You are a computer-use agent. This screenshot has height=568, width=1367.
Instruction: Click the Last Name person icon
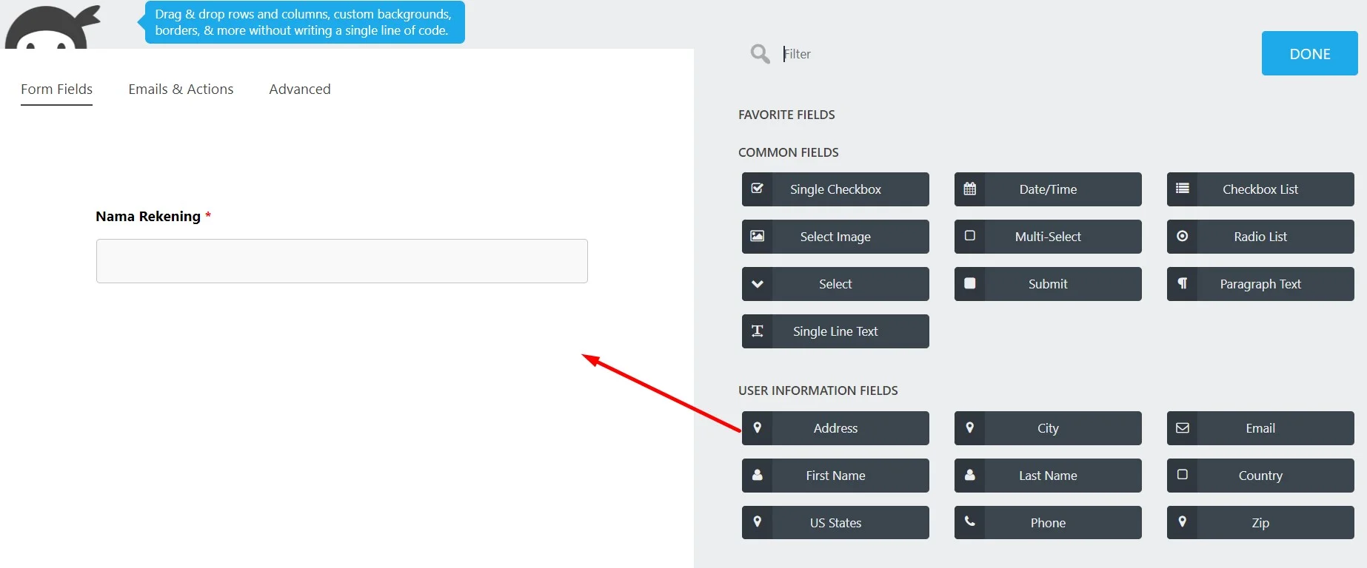click(x=970, y=475)
